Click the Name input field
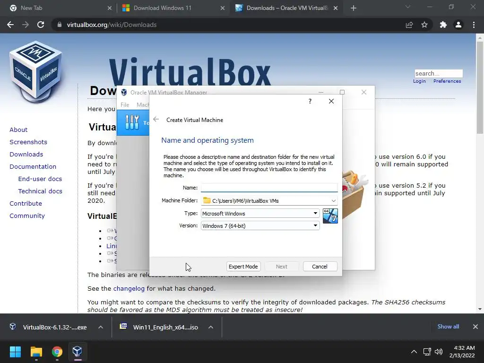This screenshot has width=484, height=363. 269,188
